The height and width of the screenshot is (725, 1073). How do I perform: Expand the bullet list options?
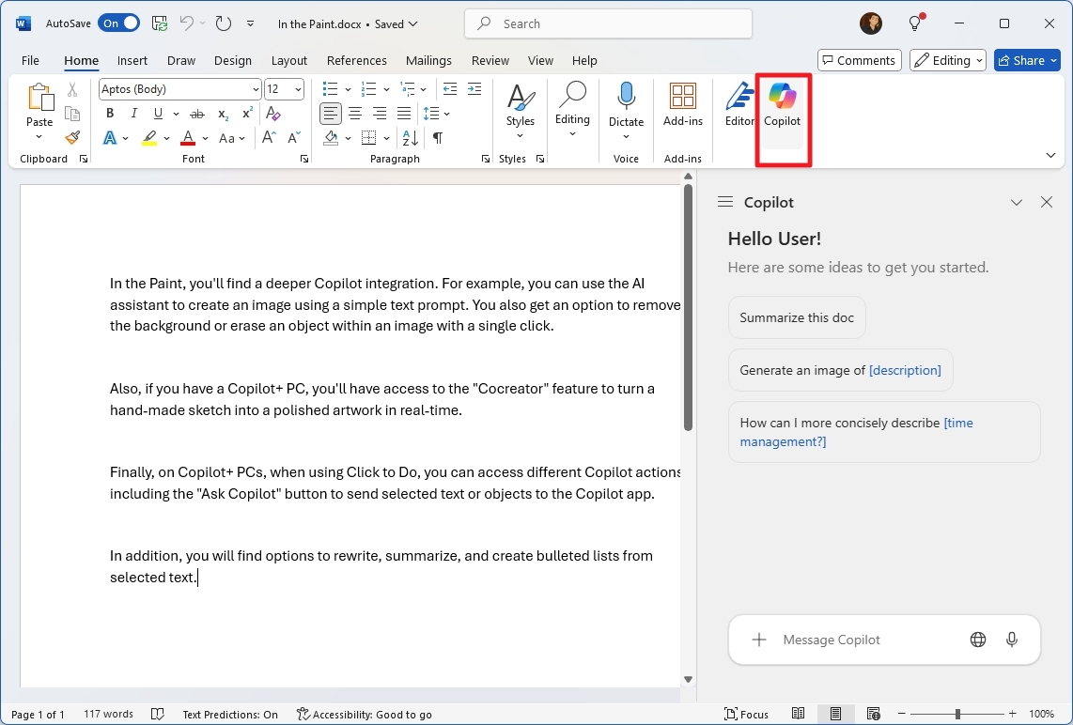346,88
